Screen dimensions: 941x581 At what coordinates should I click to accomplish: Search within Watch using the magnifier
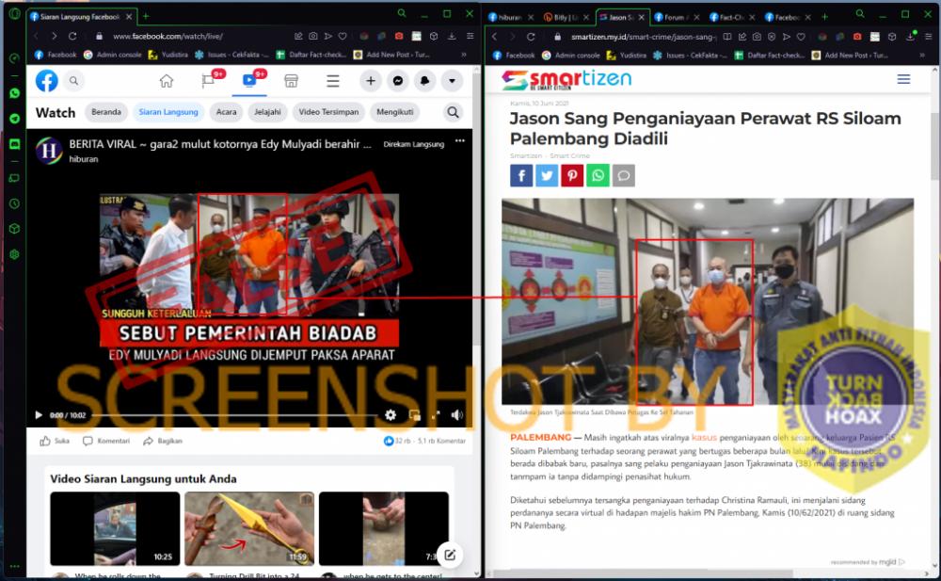coord(454,112)
